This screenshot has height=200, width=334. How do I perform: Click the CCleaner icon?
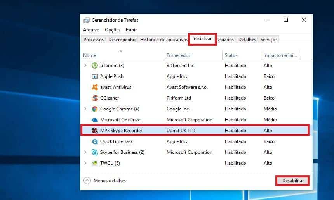pos(95,98)
